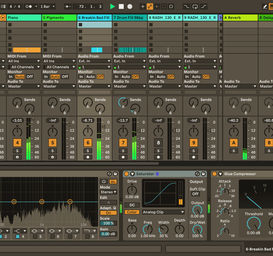Click the round arrow button beside the Piano header
273x256 pixels.
click(x=3, y=18)
